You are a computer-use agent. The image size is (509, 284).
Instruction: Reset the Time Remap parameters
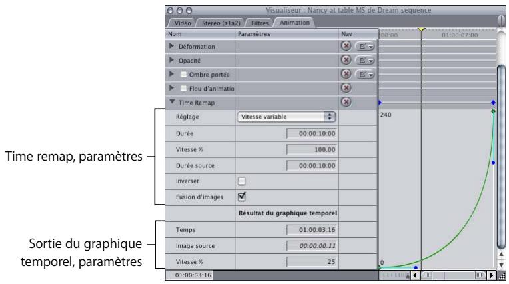tap(346, 102)
